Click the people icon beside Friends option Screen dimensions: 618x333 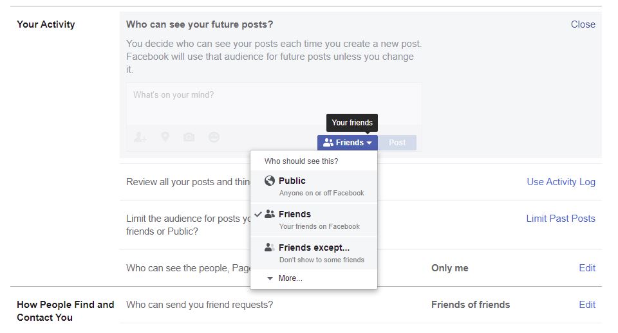[270, 214]
